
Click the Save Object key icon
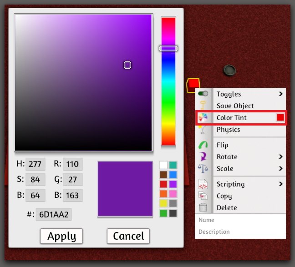(x=203, y=105)
